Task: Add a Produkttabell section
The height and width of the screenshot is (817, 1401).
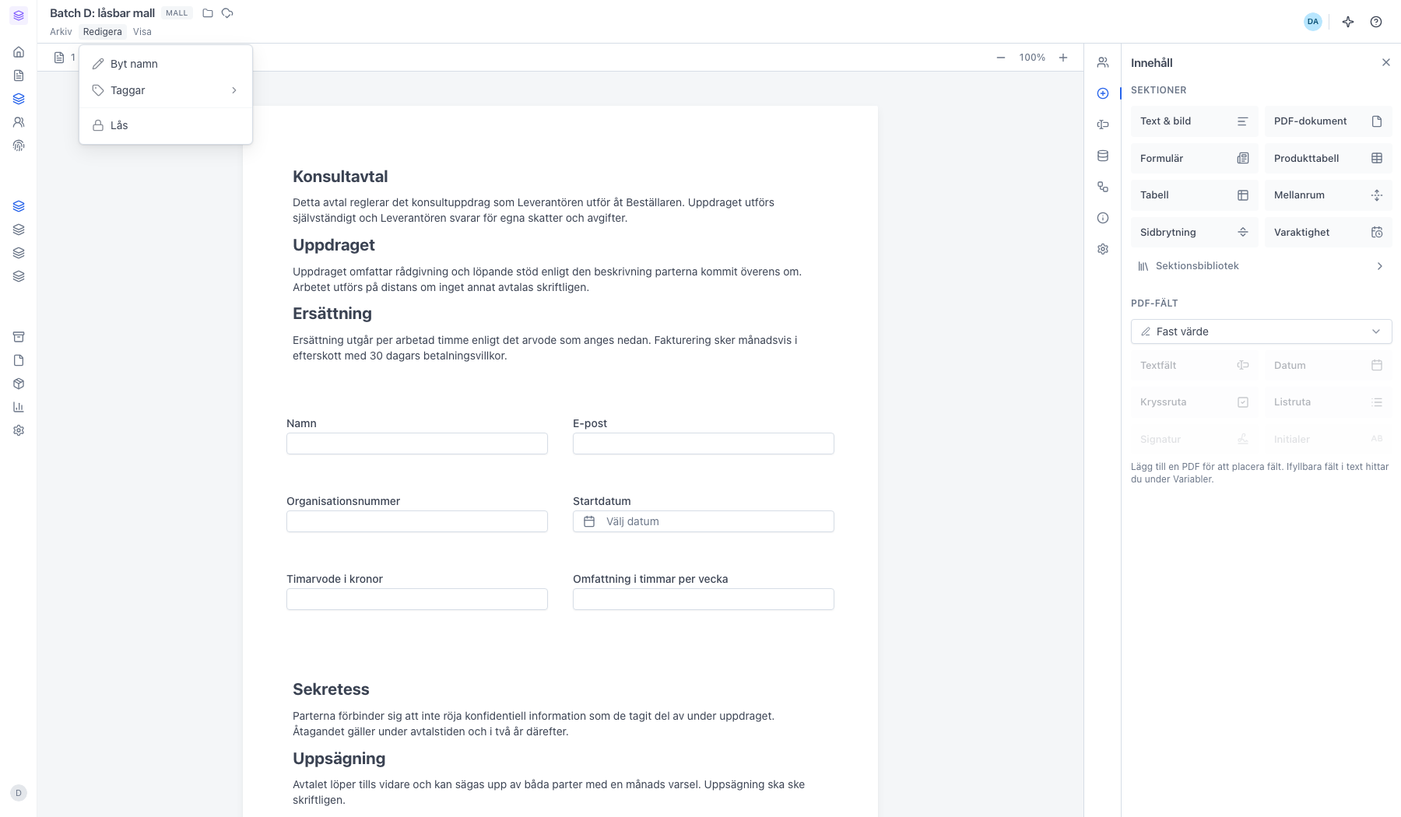Action: pyautogui.click(x=1328, y=158)
